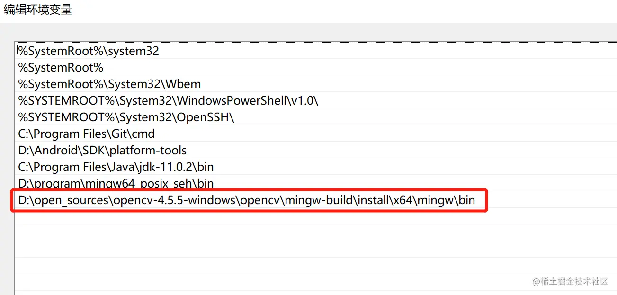617x295 pixels.
Task: Click the fourth empty row below opencv entry
Action: point(284,266)
